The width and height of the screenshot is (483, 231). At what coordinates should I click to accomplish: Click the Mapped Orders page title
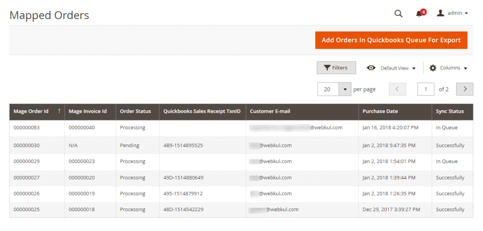pyautogui.click(x=49, y=15)
